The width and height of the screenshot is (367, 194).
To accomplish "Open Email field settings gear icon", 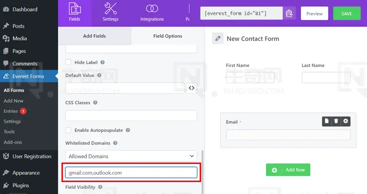I will (346, 121).
